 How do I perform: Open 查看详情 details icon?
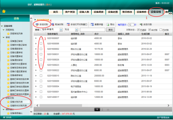coord(92,24)
